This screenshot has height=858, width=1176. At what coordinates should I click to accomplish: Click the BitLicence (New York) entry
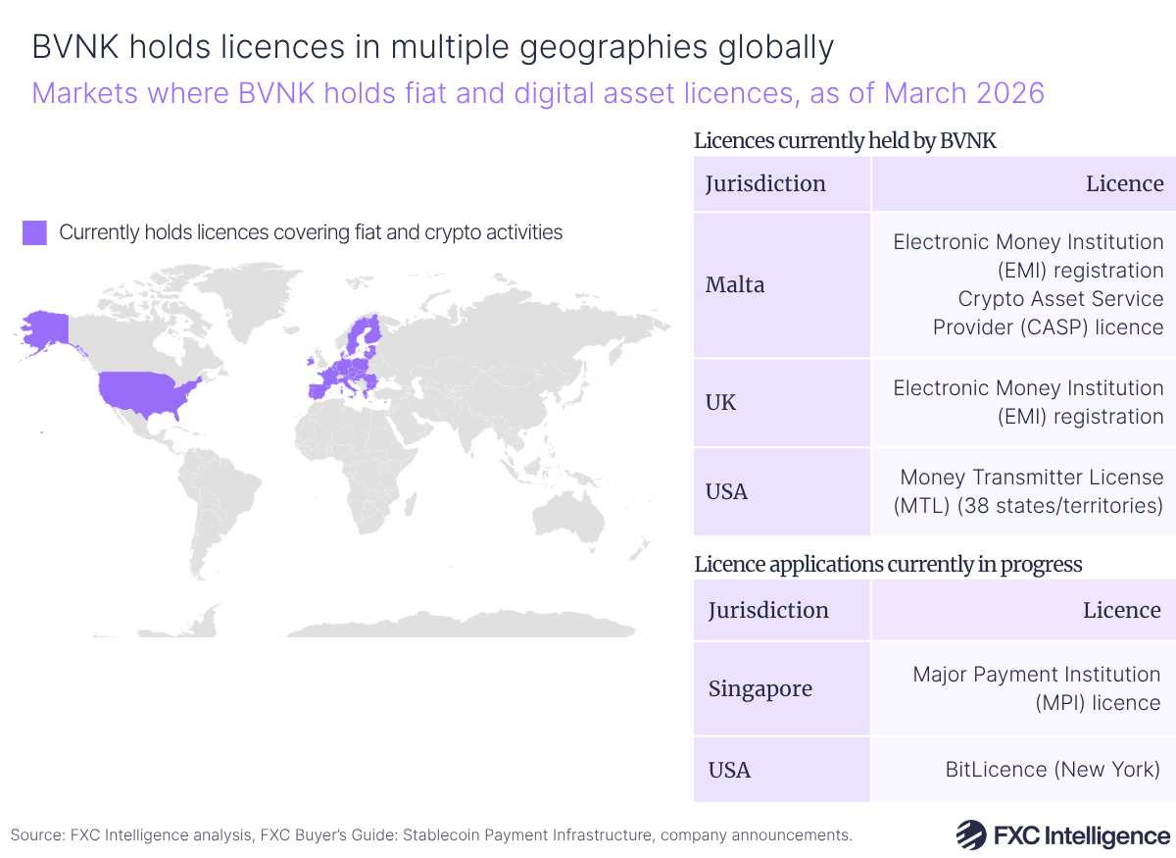[1053, 770]
